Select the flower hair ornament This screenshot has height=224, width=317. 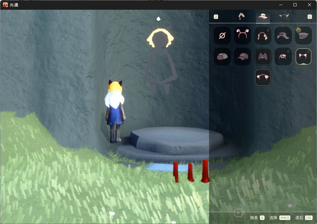[283, 57]
